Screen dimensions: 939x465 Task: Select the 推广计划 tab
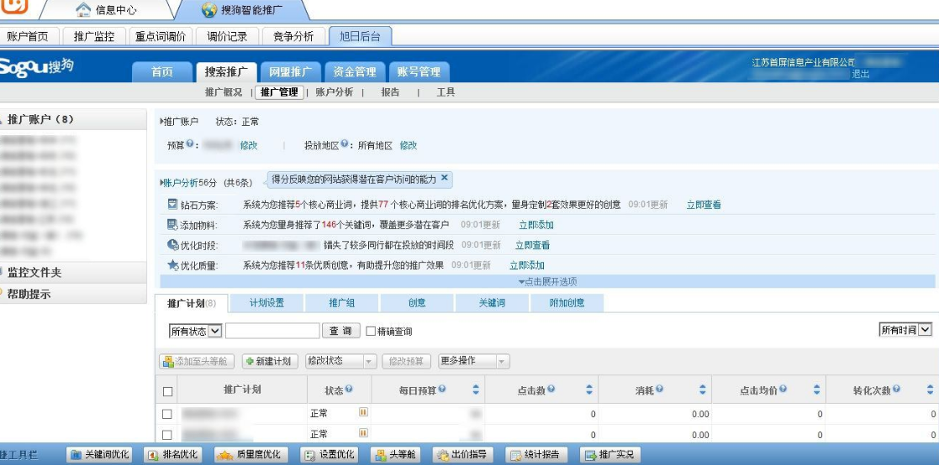click(192, 304)
